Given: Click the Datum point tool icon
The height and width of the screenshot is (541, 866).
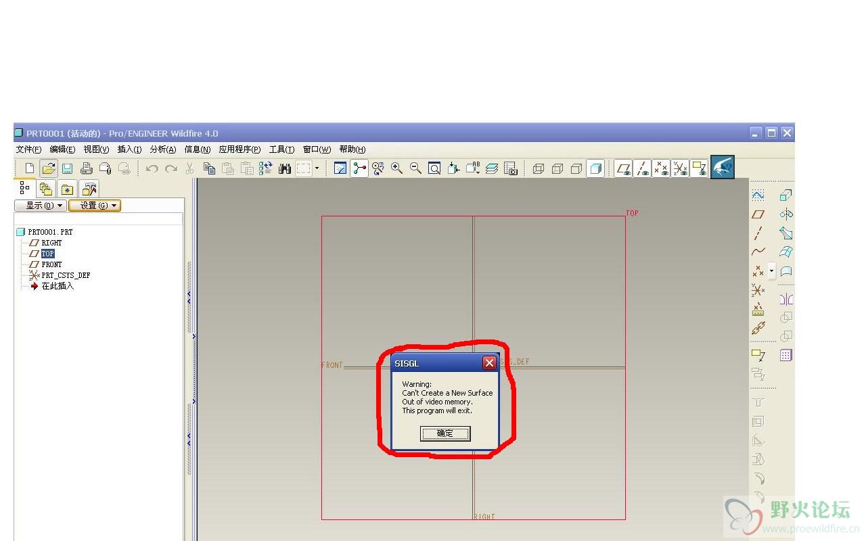Looking at the screenshot, I should (x=758, y=271).
